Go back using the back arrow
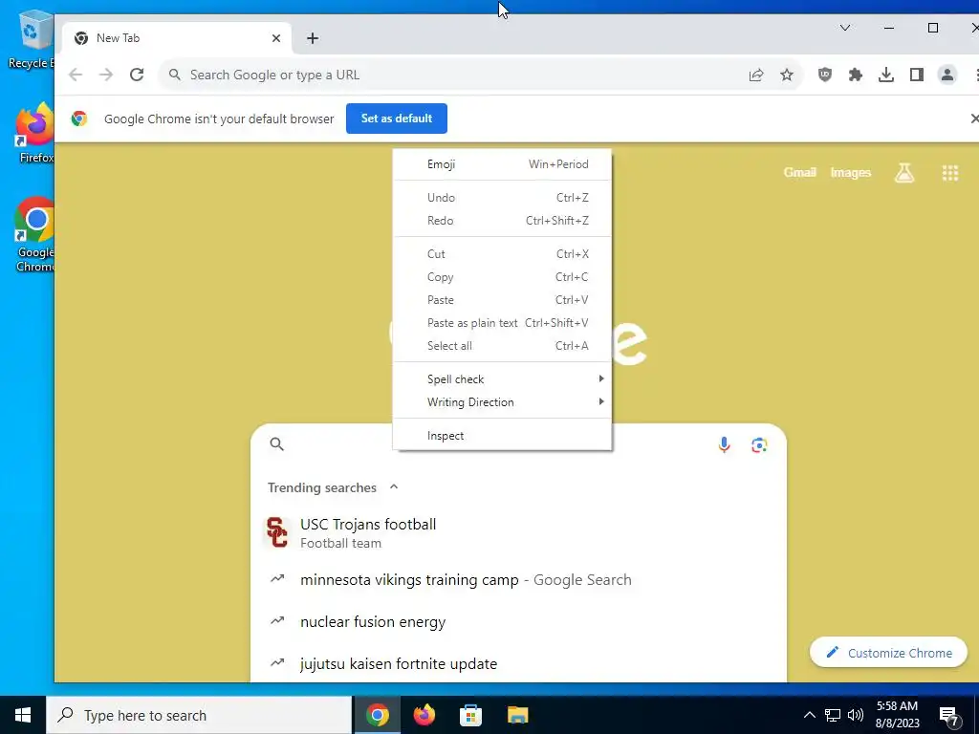 click(x=76, y=75)
